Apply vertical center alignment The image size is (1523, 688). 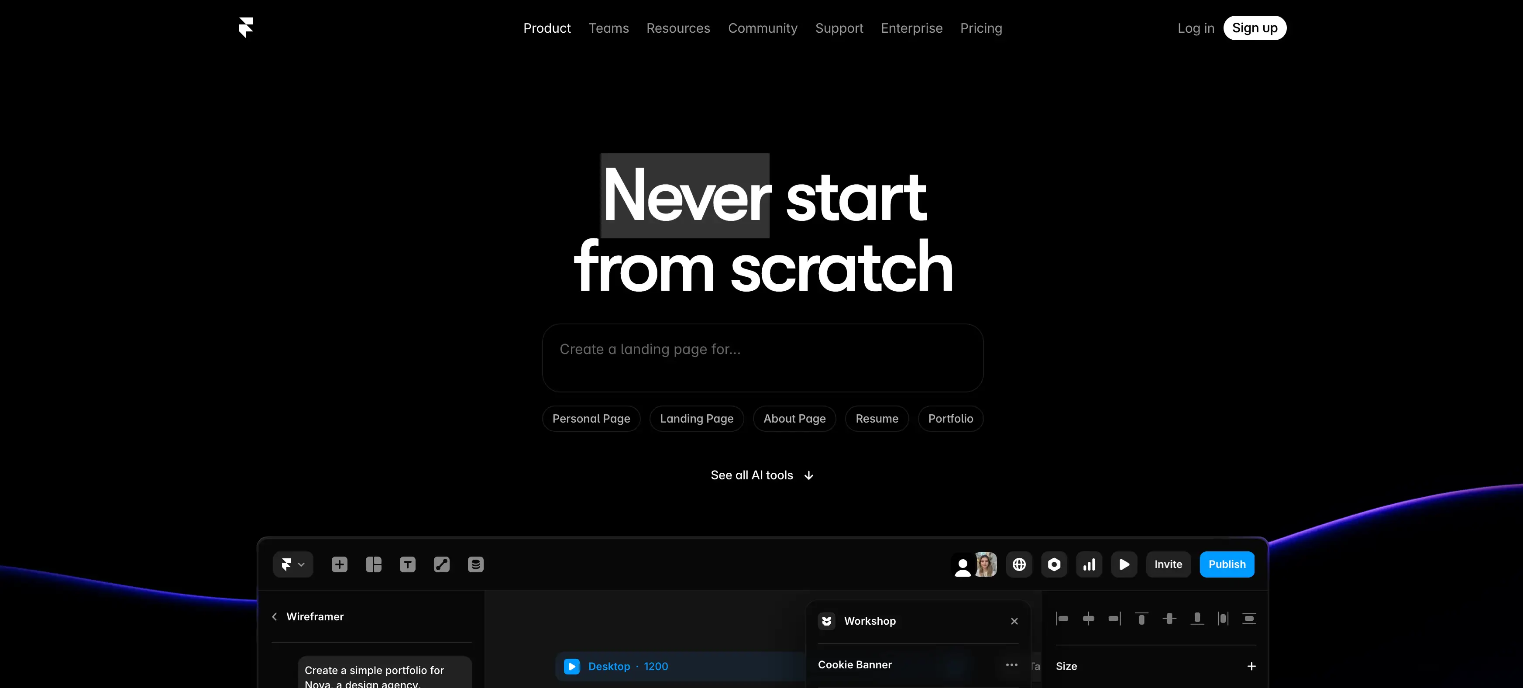pyautogui.click(x=1169, y=618)
